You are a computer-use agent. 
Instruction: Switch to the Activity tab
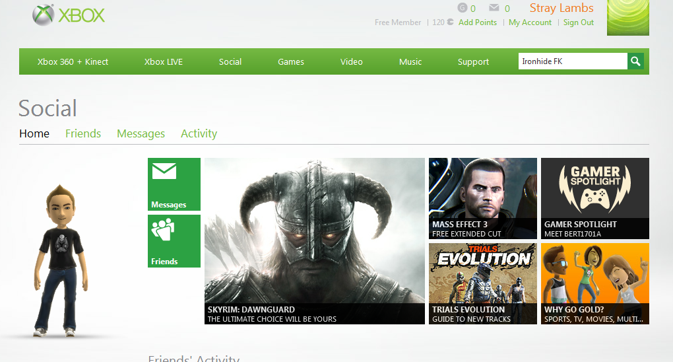pos(199,133)
